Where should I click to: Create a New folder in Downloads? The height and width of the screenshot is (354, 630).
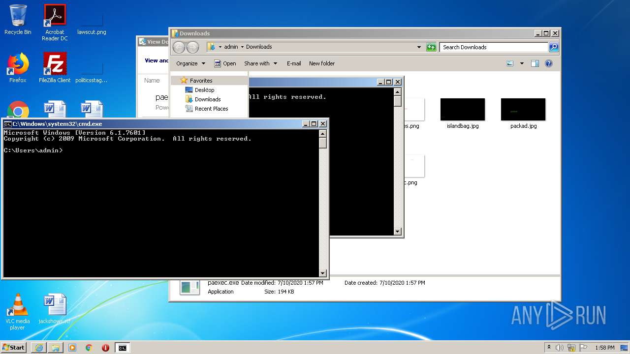pyautogui.click(x=322, y=63)
